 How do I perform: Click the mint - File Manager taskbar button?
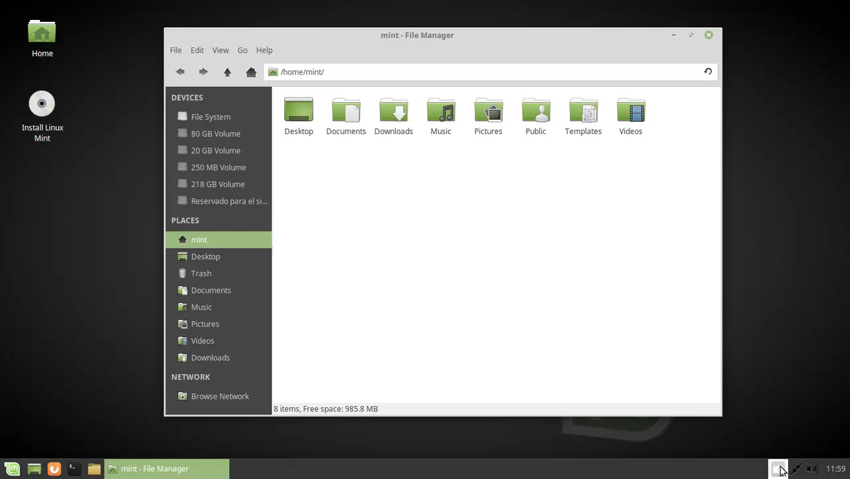(167, 469)
